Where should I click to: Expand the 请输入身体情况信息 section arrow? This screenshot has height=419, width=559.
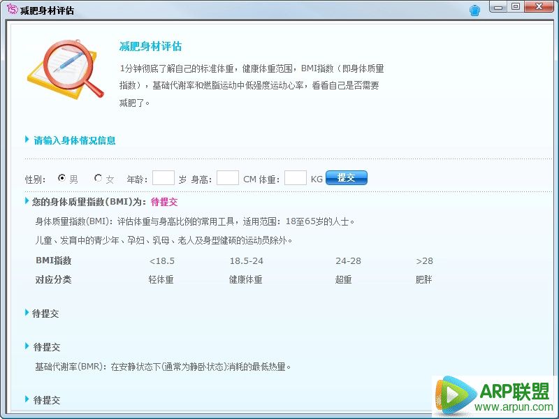(x=27, y=139)
